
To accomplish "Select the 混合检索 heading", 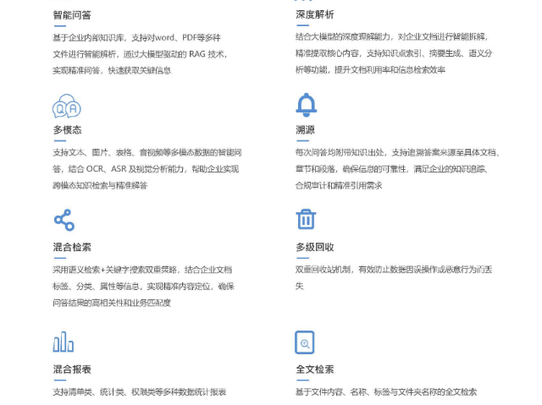I will [x=72, y=247].
